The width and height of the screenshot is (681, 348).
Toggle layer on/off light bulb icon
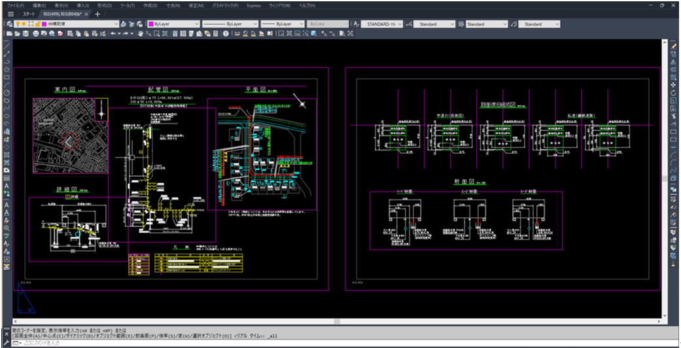pos(18,24)
